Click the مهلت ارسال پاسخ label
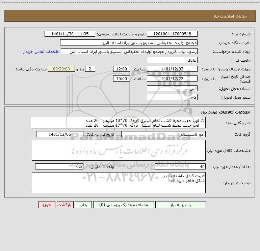 [234, 69]
